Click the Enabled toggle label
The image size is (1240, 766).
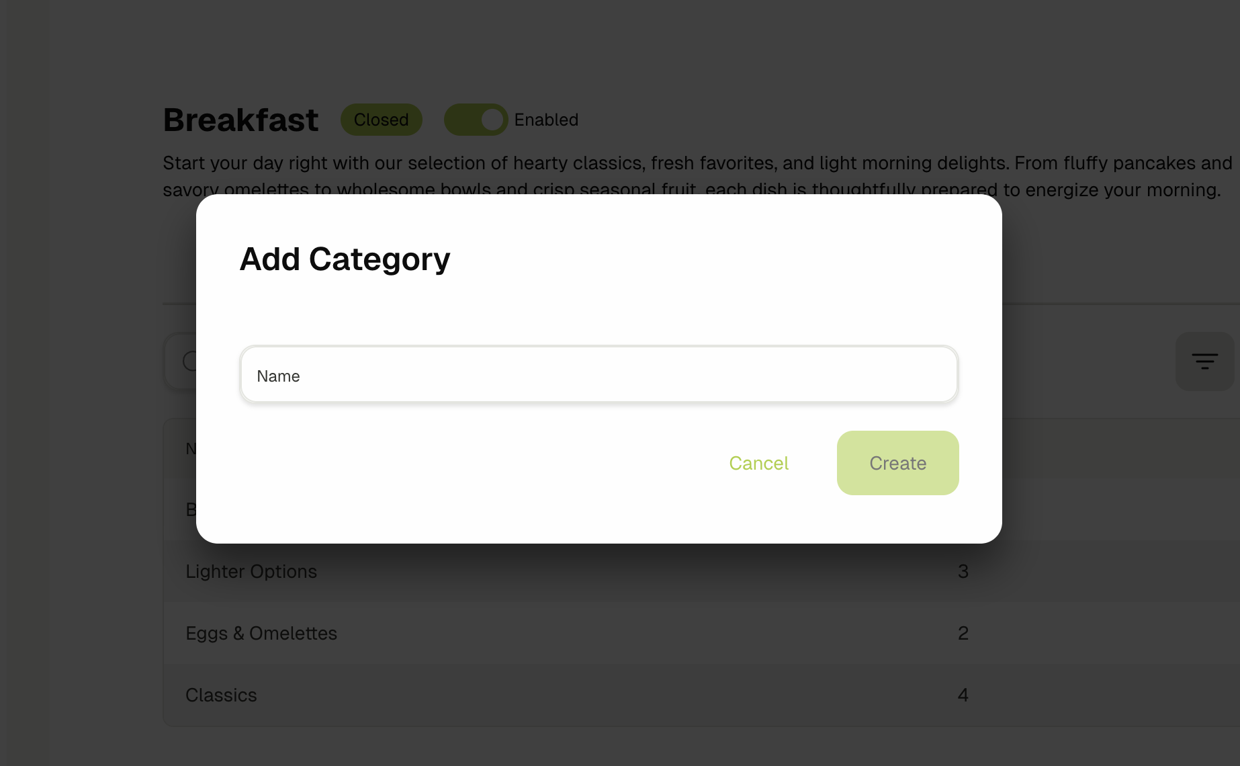[545, 119]
